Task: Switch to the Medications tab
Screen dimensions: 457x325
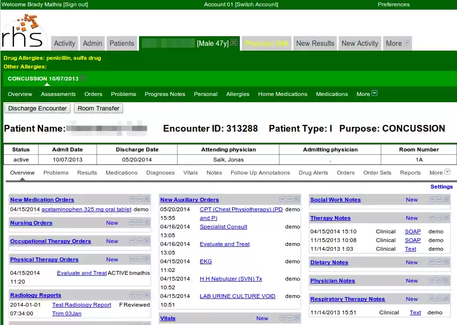Action: coord(121,172)
